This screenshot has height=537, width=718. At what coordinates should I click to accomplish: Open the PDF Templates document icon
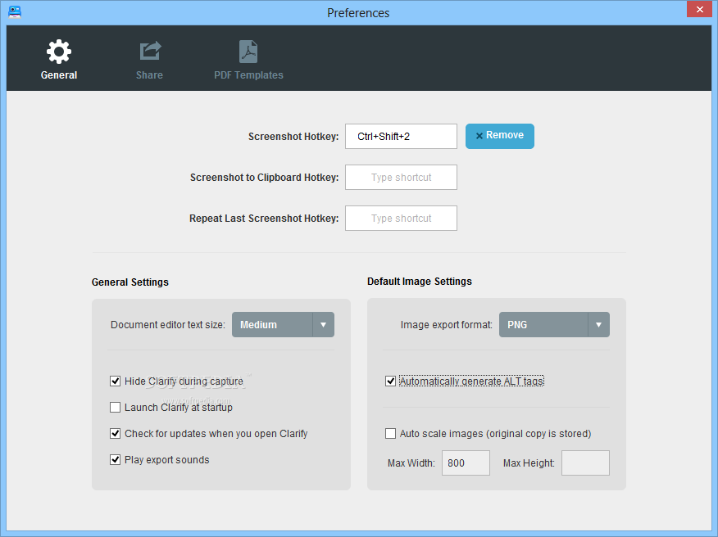248,52
